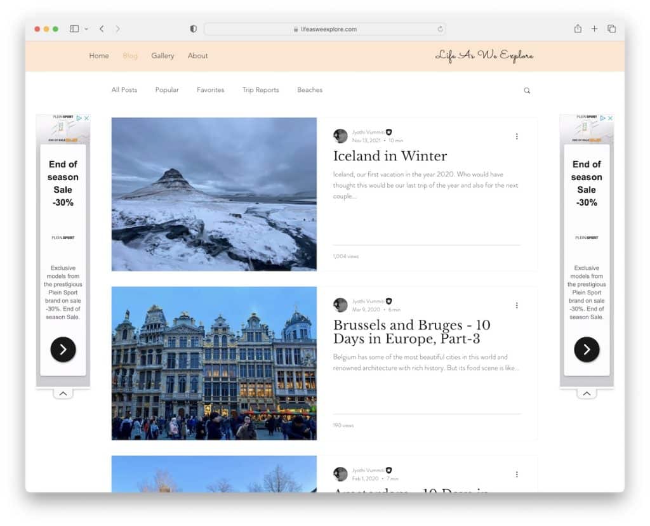Click author avatar on Feb 1, 2020 post
This screenshot has height=526, width=650.
(x=340, y=474)
